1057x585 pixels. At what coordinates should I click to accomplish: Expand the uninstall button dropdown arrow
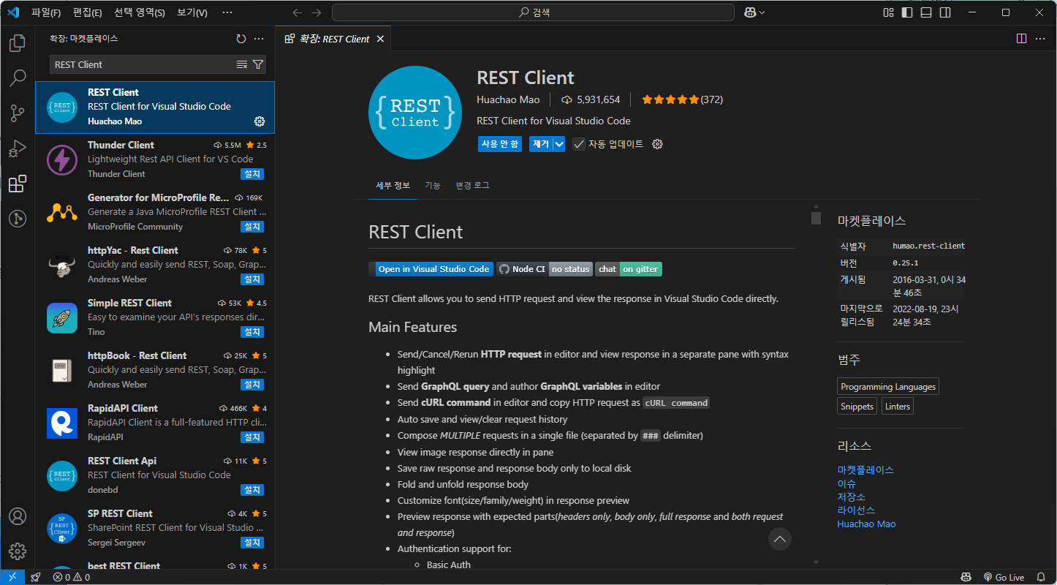pos(559,144)
